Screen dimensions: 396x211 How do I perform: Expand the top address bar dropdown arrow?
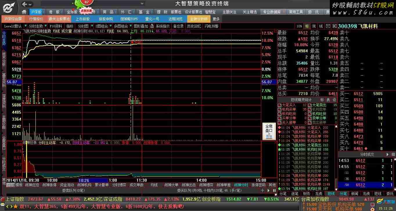142,4
